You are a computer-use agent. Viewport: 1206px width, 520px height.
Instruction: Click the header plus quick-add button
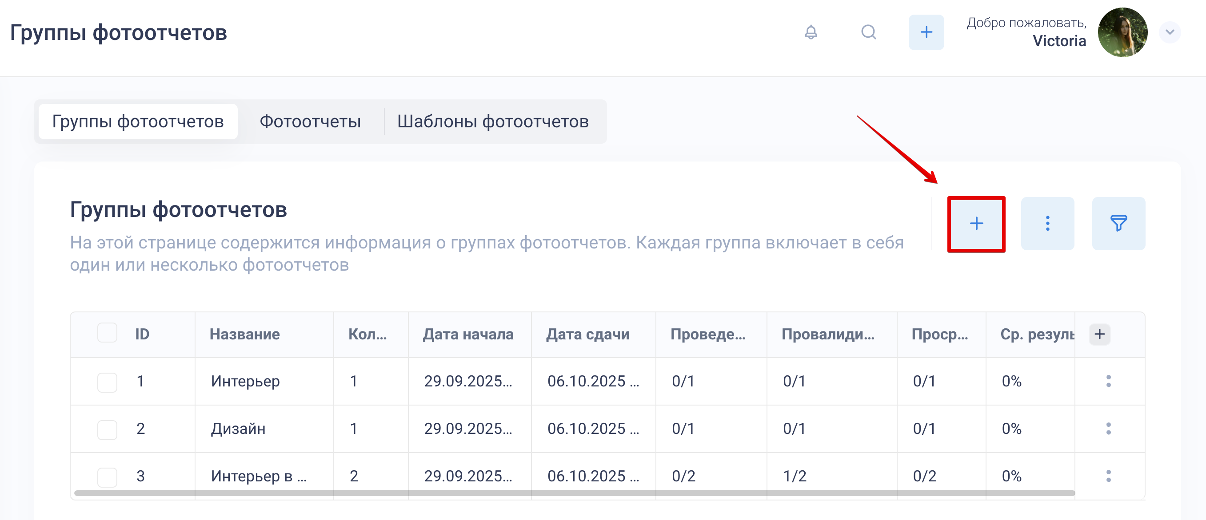(x=926, y=32)
